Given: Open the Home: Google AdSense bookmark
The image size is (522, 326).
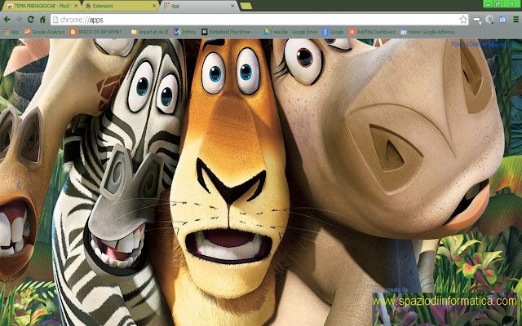Looking at the screenshot, I should pyautogui.click(x=427, y=32).
